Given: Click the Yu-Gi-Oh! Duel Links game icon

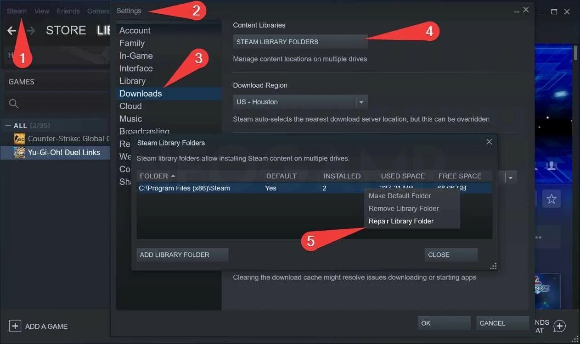Looking at the screenshot, I should 19,153.
